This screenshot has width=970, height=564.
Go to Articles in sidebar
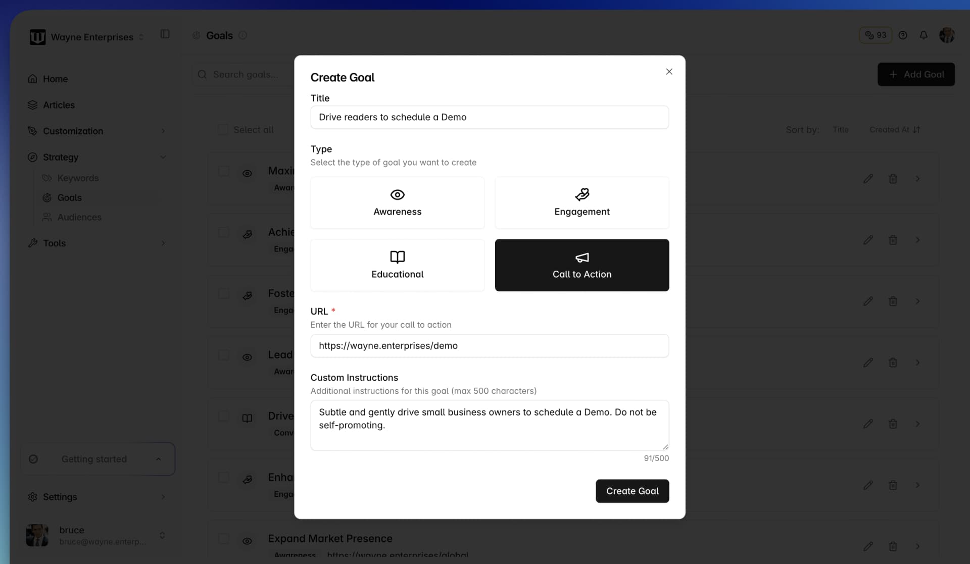[59, 105]
